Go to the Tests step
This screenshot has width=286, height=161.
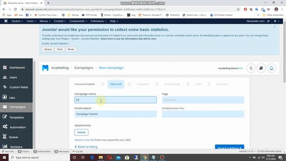tap(198, 84)
